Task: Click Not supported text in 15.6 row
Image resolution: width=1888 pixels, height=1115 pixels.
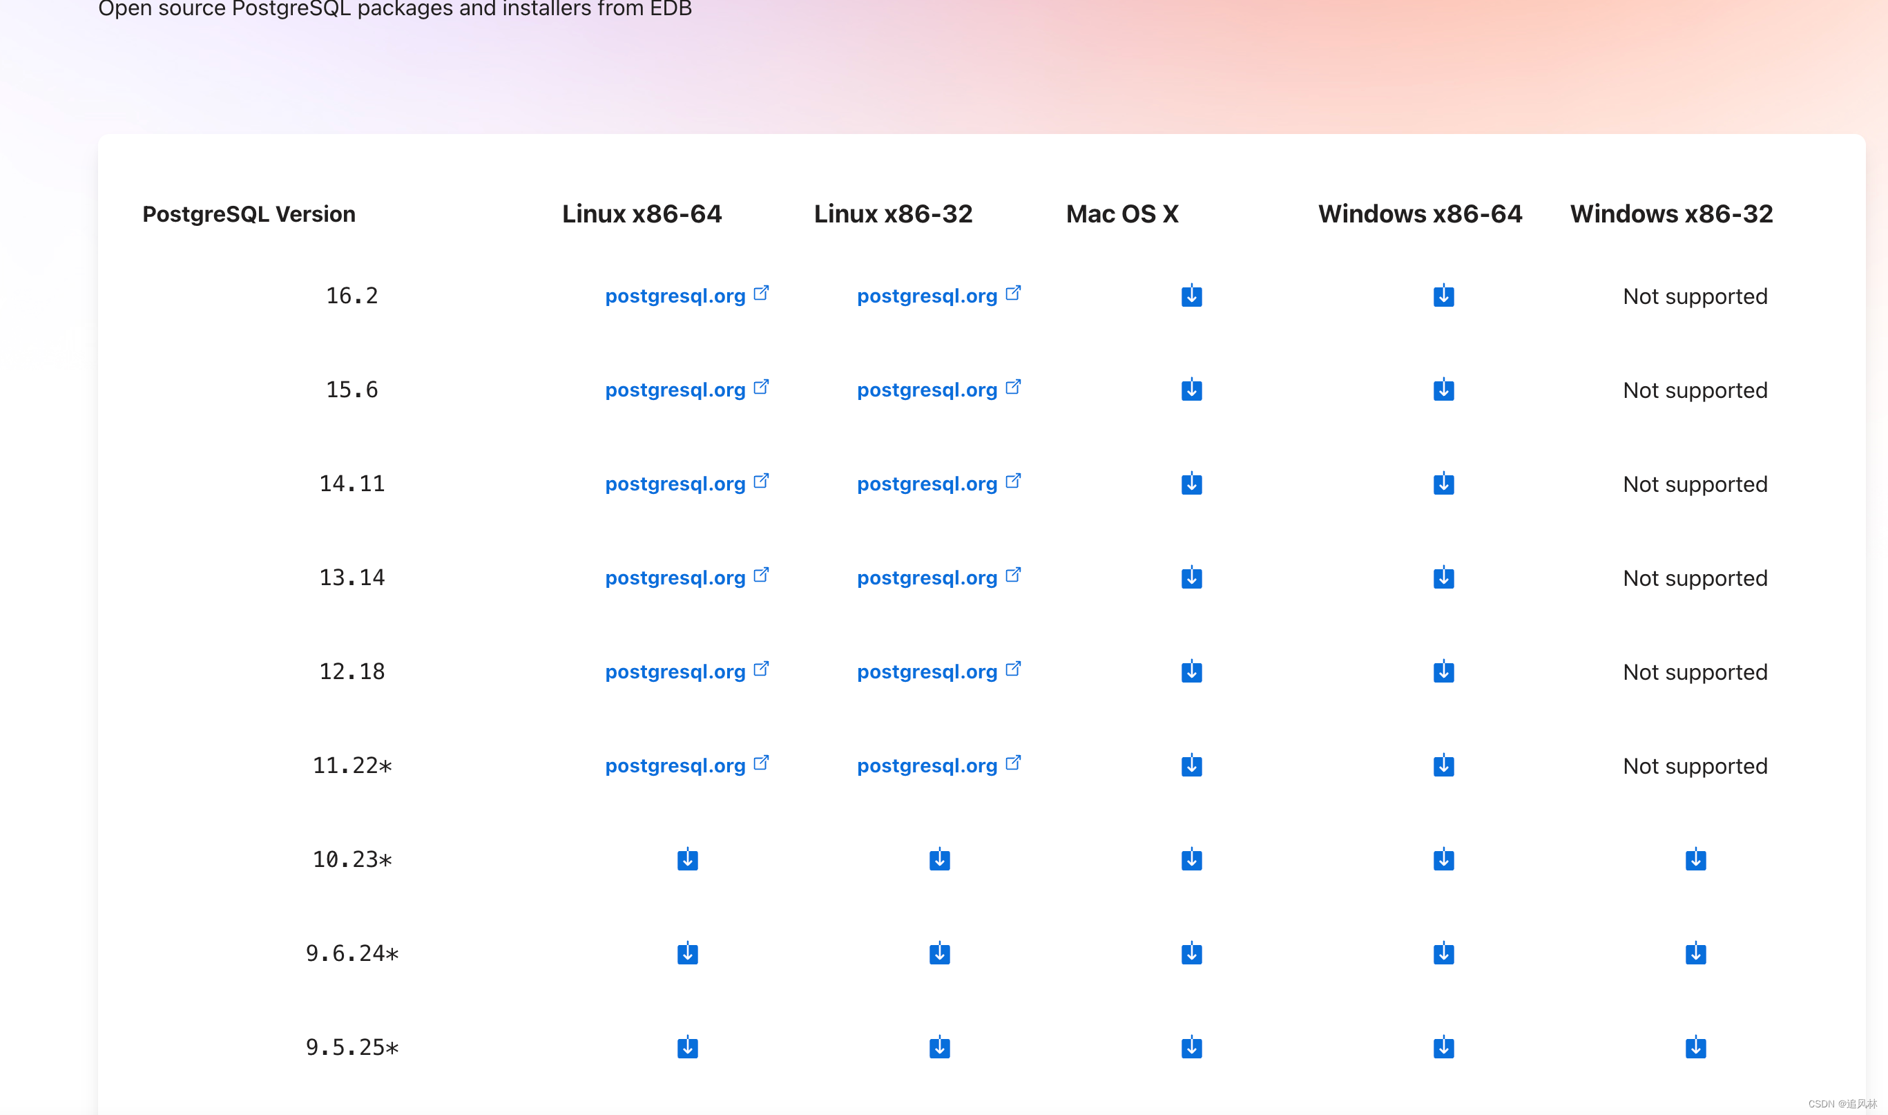Action: 1695,391
